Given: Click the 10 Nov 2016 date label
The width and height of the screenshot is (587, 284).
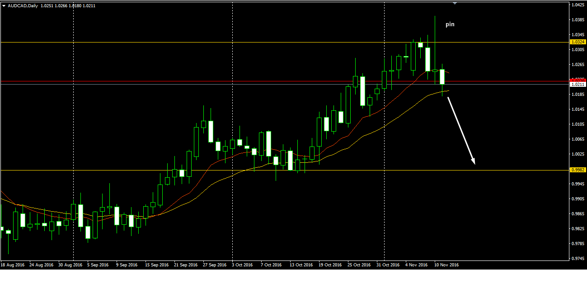Looking at the screenshot, I should pyautogui.click(x=446, y=265).
